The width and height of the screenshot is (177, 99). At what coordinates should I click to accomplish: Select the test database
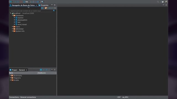click(19, 22)
